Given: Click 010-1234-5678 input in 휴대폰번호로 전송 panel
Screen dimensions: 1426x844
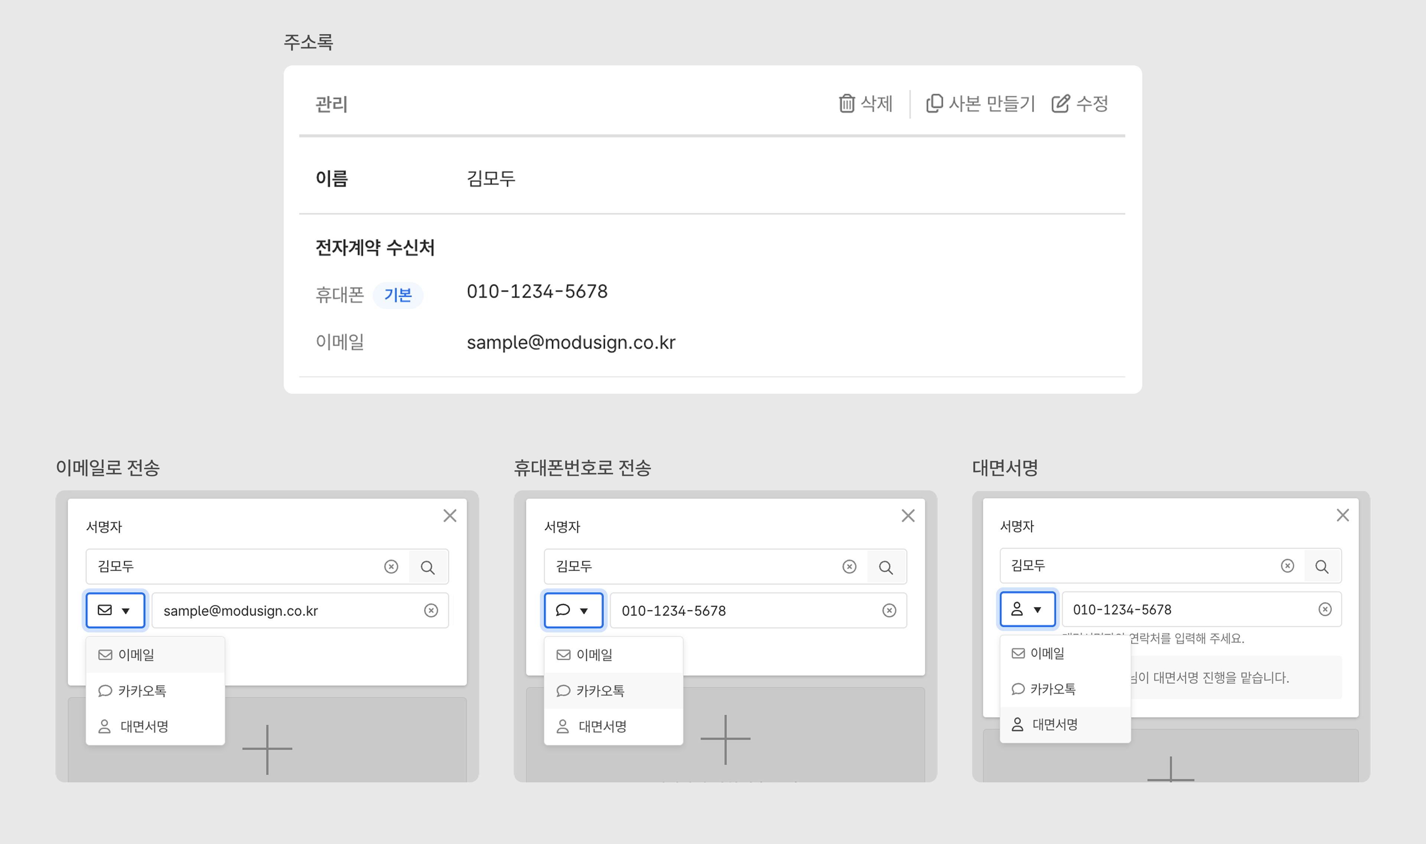Looking at the screenshot, I should click(739, 610).
